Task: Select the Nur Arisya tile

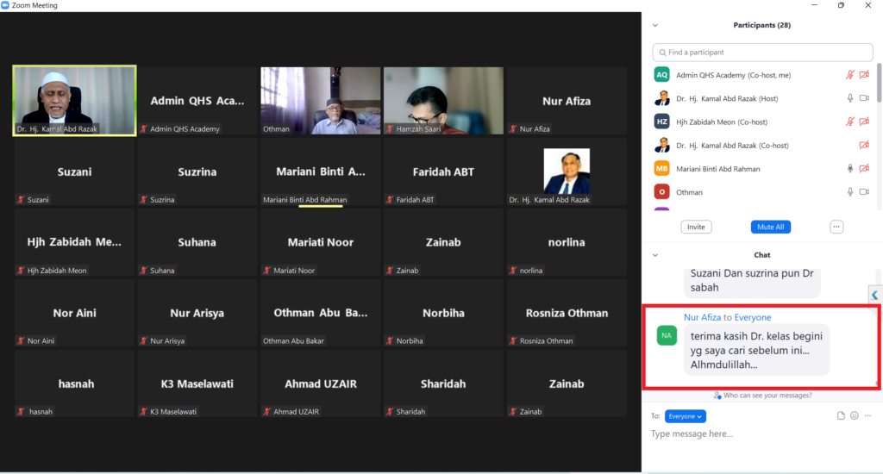Action: coord(197,313)
